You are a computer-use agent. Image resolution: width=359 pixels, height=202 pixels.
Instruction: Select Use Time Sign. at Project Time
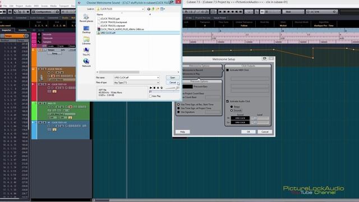(178, 108)
